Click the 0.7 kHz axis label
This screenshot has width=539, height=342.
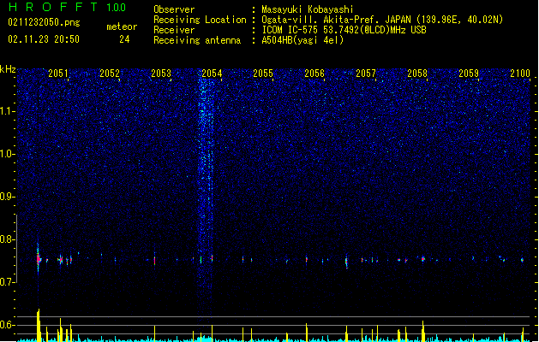(8, 282)
